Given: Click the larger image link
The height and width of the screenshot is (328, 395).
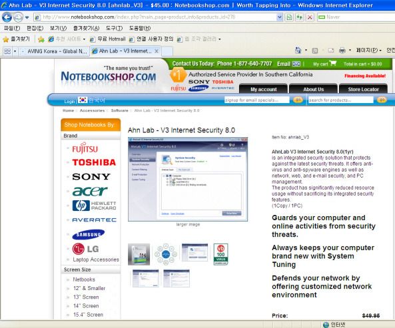Looking at the screenshot, I should pyautogui.click(x=188, y=224).
